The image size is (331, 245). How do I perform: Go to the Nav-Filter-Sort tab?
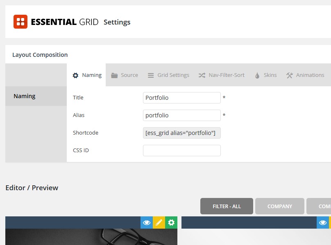pos(222,75)
